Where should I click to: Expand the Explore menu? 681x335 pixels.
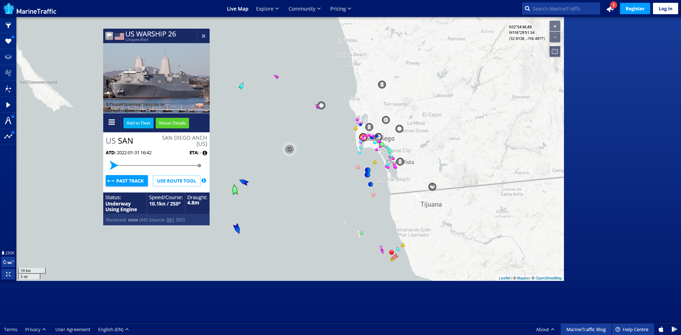267,9
